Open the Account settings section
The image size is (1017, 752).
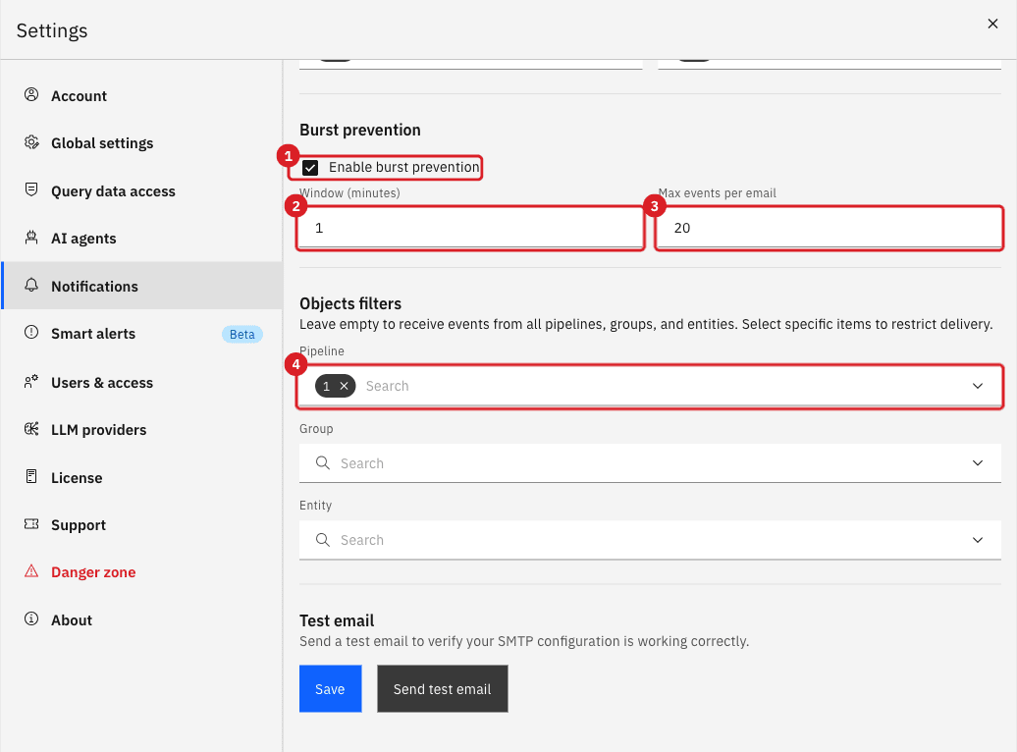tap(142, 95)
